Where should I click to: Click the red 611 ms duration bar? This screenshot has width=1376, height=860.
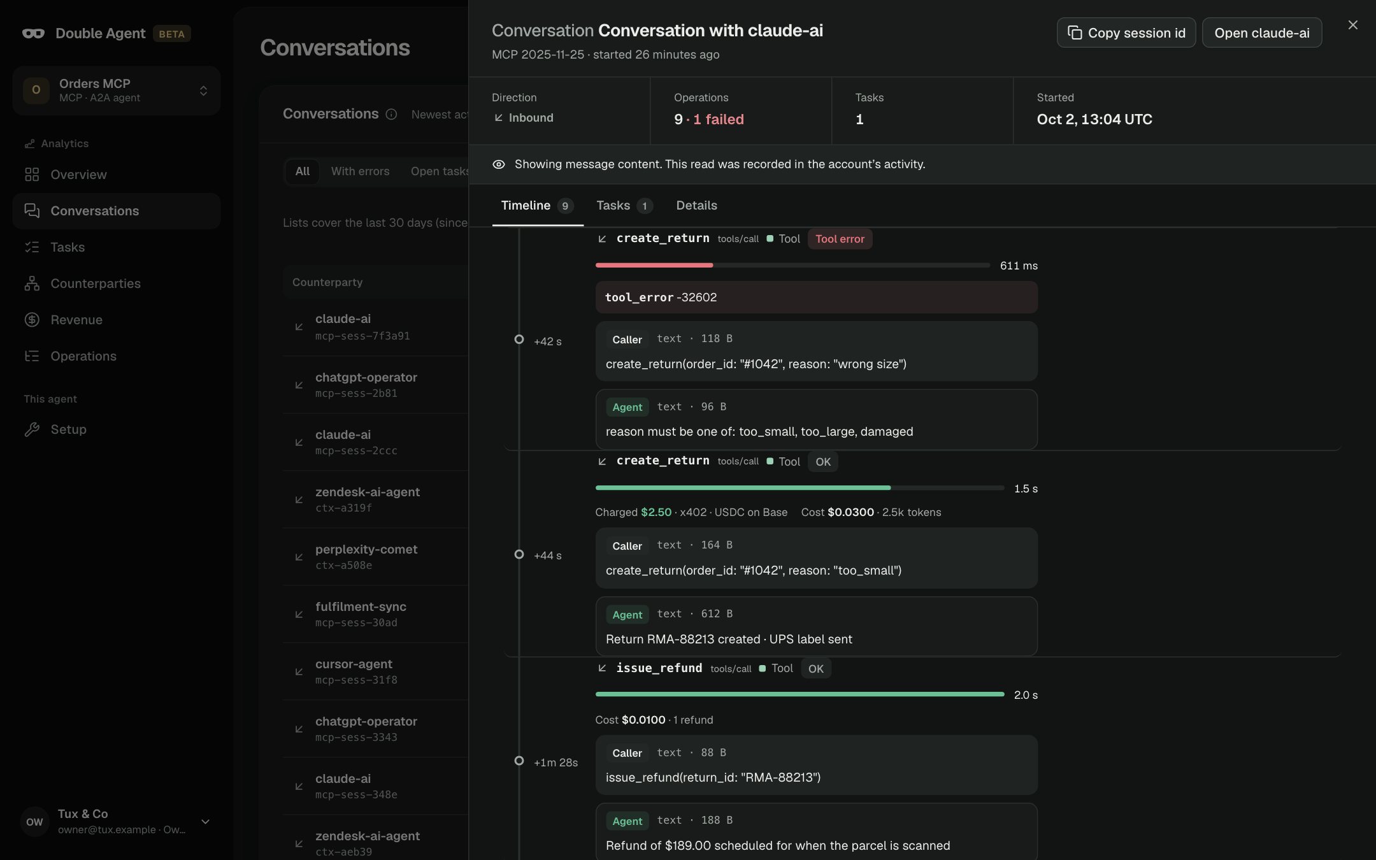click(x=654, y=265)
